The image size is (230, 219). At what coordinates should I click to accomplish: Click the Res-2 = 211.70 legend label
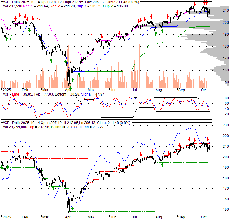63,6
